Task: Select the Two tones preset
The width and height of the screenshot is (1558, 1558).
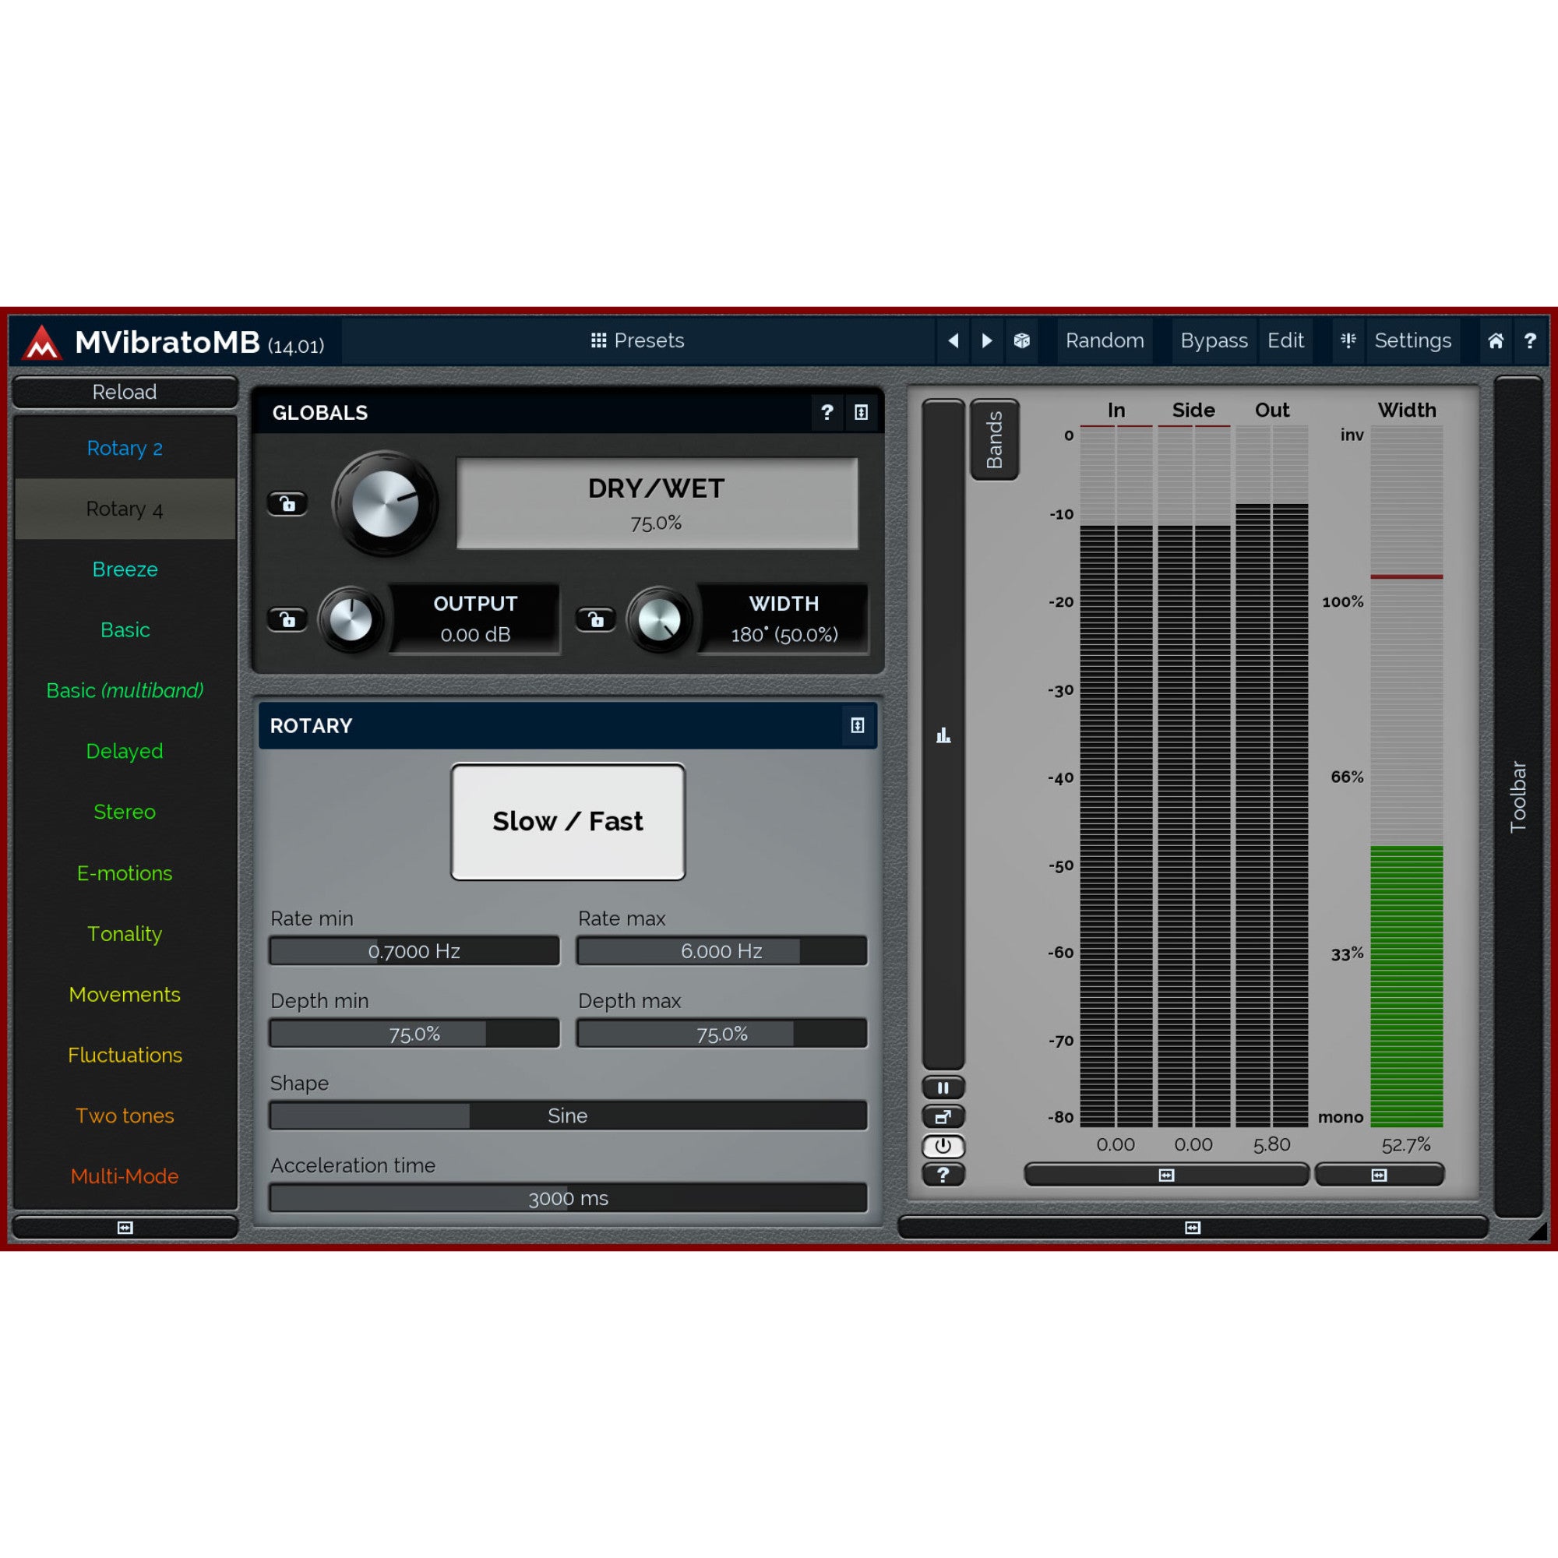Action: tap(125, 1116)
